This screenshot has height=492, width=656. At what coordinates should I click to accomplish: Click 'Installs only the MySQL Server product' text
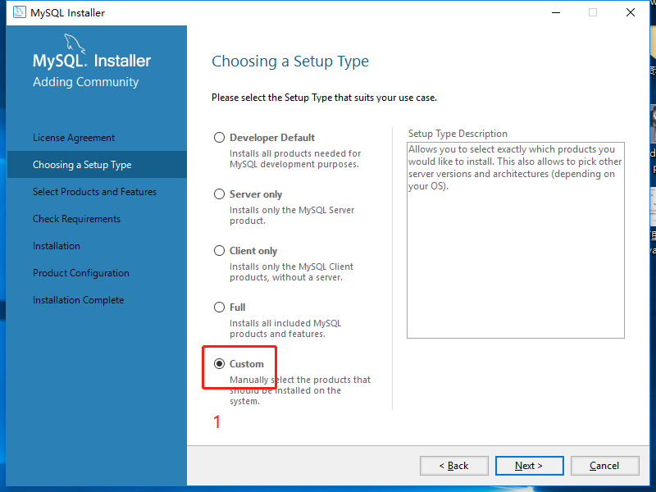pyautogui.click(x=292, y=216)
